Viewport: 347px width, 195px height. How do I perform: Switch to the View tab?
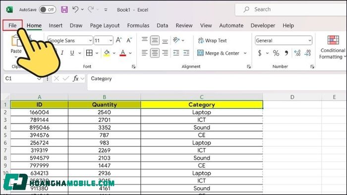206,25
